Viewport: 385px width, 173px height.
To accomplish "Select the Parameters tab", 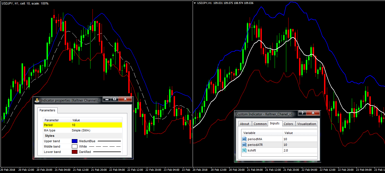I will tap(47, 110).
